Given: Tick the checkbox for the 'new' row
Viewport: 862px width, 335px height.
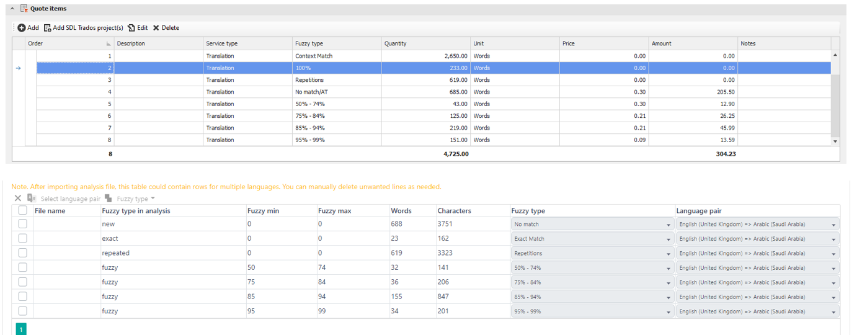Looking at the screenshot, I should click(22, 224).
